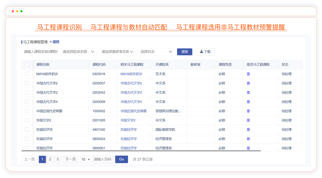Tick the select-all checkbox in table header
The image size is (322, 178).
tap(27, 65)
